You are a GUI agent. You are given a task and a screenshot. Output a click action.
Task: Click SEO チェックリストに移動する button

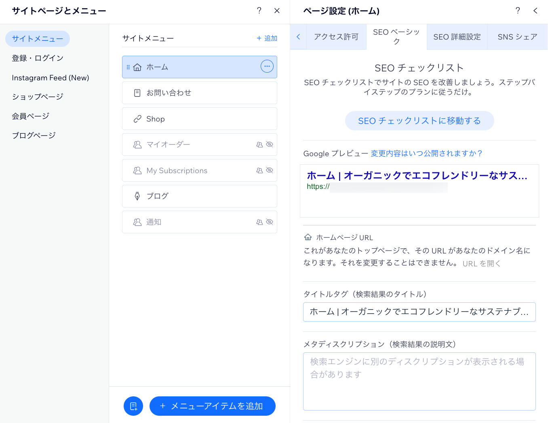pos(419,121)
